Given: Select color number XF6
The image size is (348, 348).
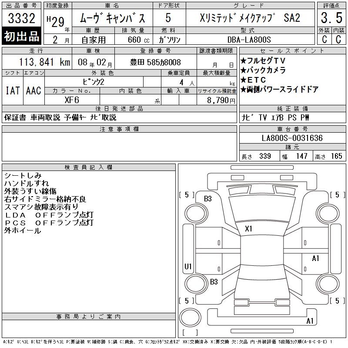Looking at the screenshot, I should (72, 100).
